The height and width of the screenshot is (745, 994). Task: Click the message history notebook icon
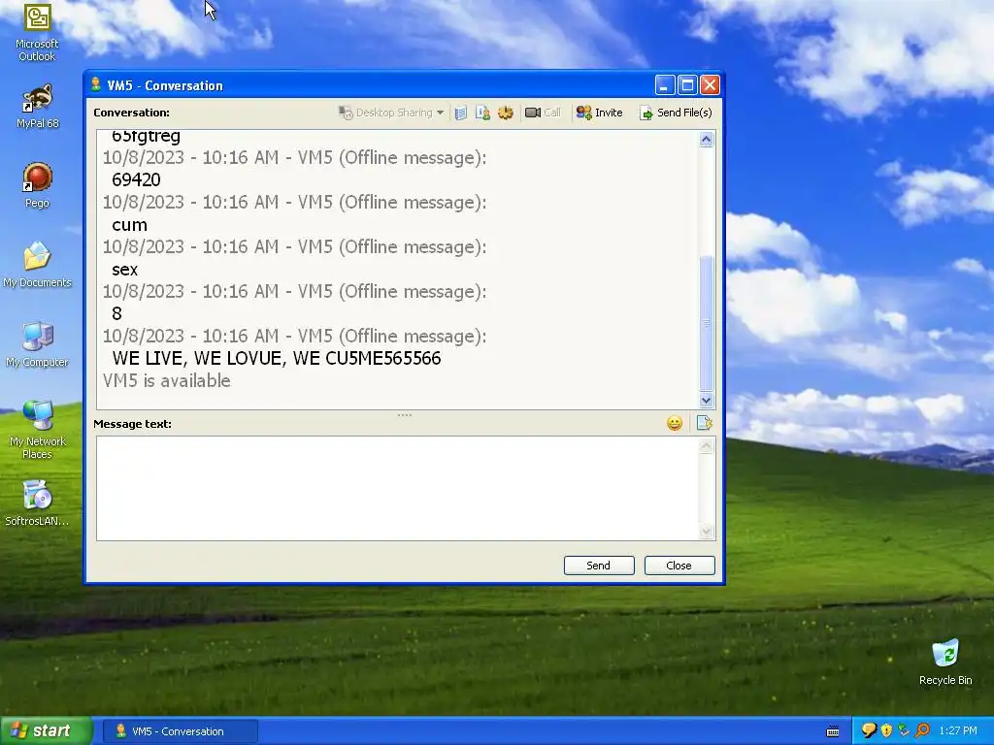(x=461, y=113)
